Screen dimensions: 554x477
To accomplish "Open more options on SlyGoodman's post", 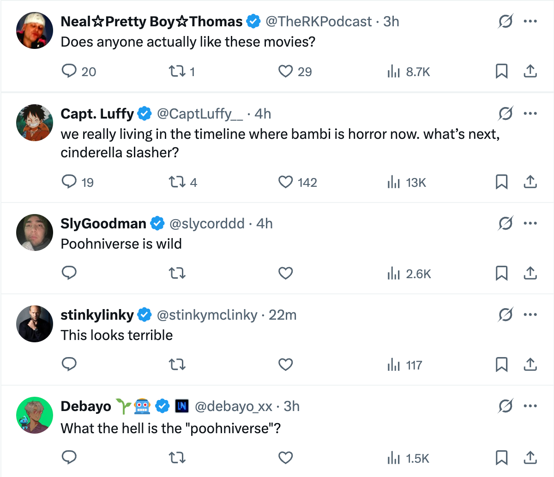I will point(530,223).
